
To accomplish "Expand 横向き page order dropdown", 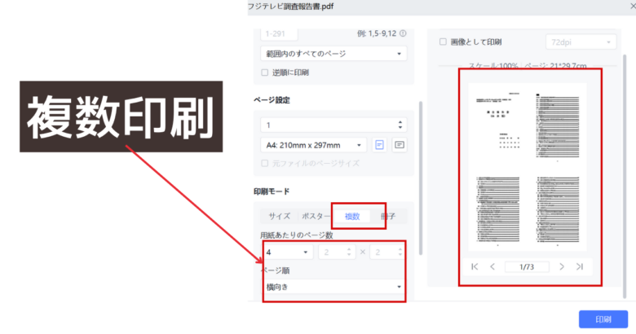I will pos(333,287).
